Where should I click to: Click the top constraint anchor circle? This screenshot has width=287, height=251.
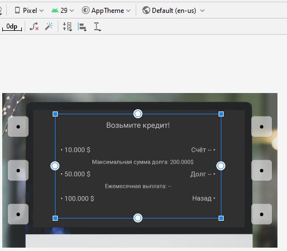pyautogui.click(x=138, y=114)
